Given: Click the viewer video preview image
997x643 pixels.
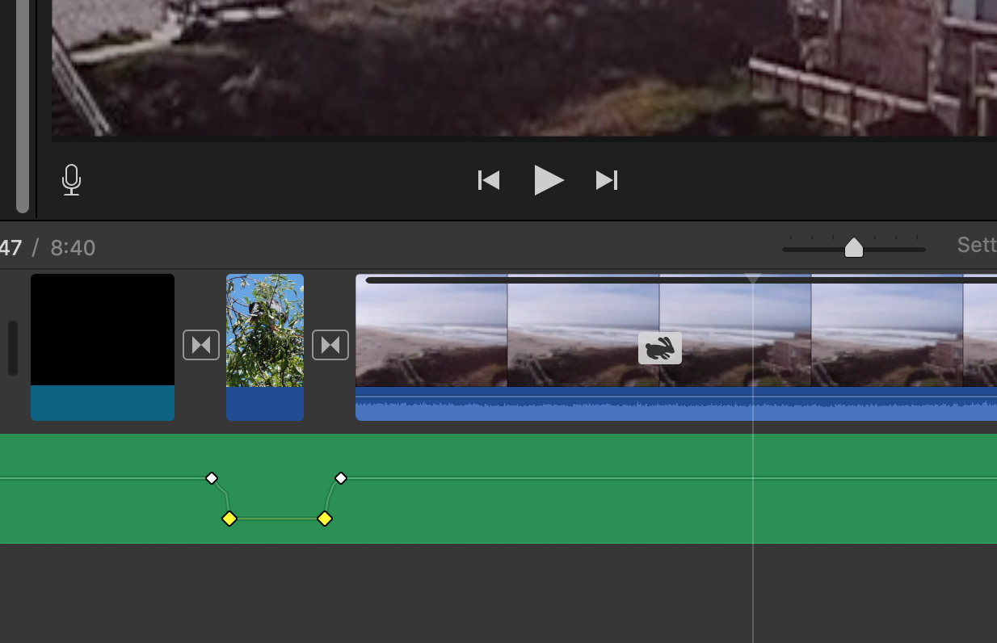Looking at the screenshot, I should pyautogui.click(x=524, y=68).
